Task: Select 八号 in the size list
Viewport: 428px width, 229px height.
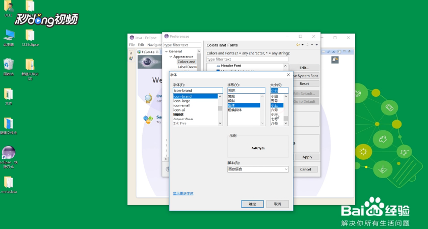Action: [274, 124]
